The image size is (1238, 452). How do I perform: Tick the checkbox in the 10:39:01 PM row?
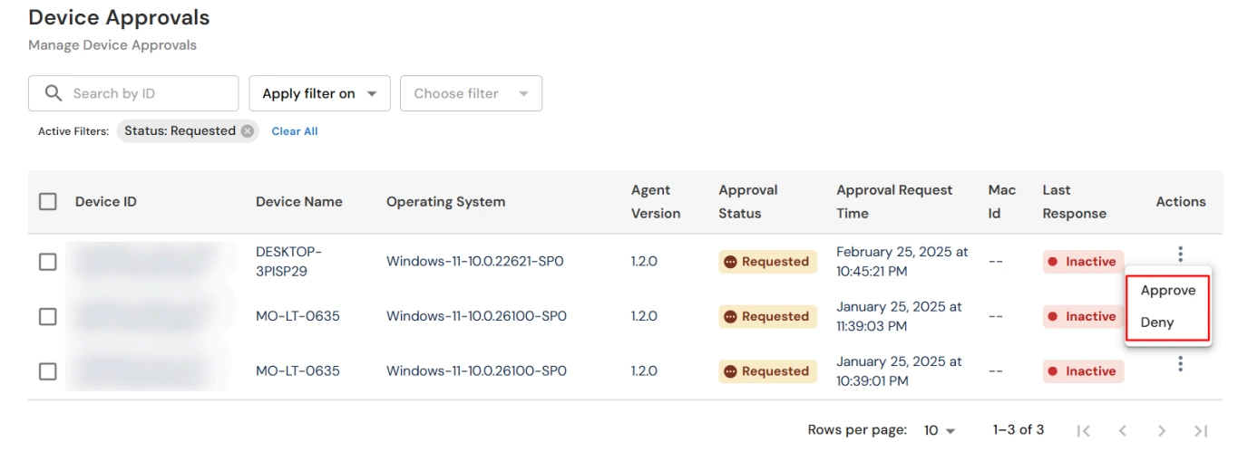click(48, 371)
